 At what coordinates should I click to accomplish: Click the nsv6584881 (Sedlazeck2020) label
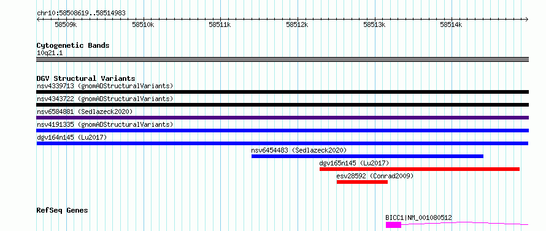pos(85,112)
